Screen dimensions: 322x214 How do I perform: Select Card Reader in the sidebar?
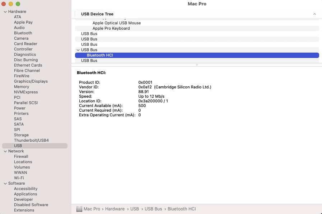26,44
